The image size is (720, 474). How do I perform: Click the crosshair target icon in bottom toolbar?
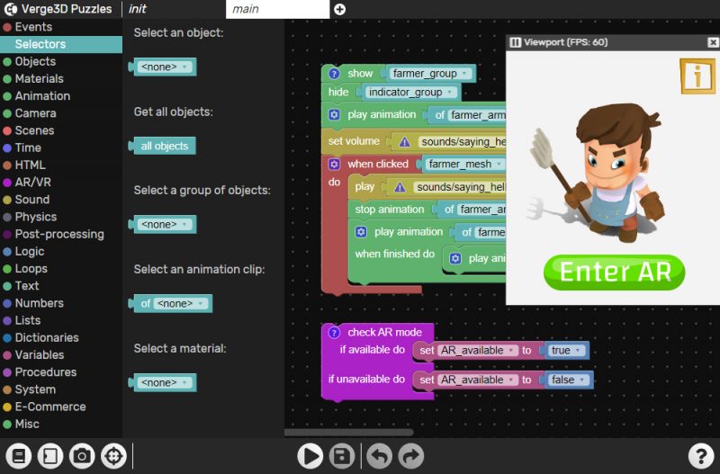point(113,456)
